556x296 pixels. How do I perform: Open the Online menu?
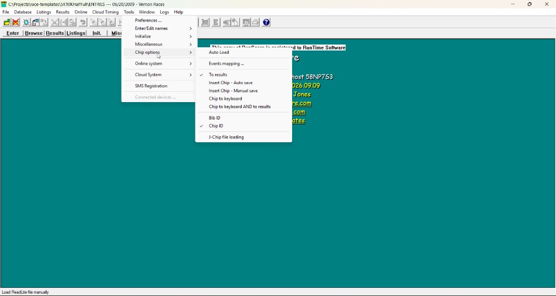(x=81, y=12)
